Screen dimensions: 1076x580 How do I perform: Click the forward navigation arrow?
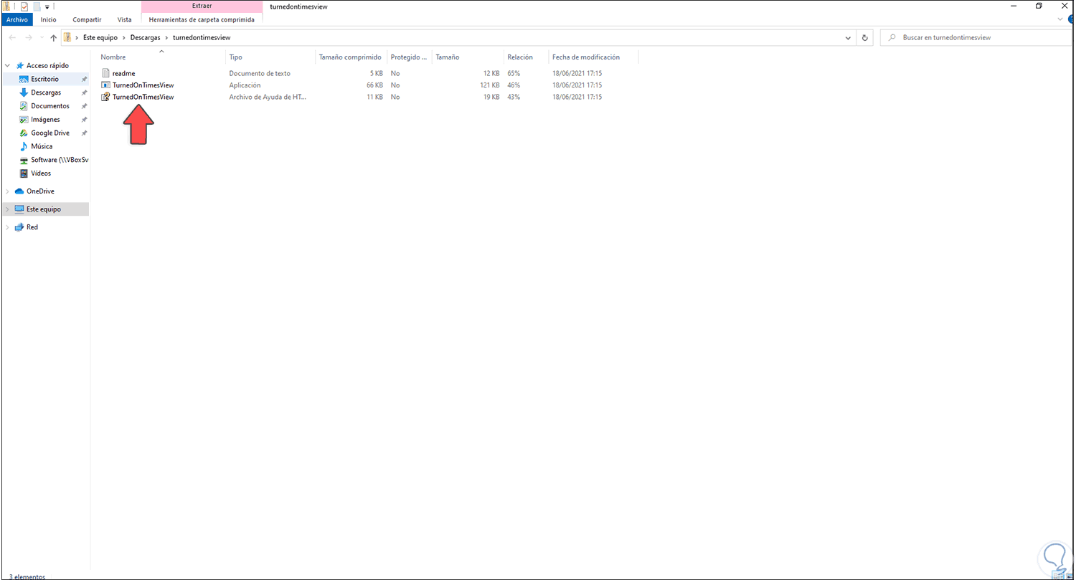[x=29, y=37]
